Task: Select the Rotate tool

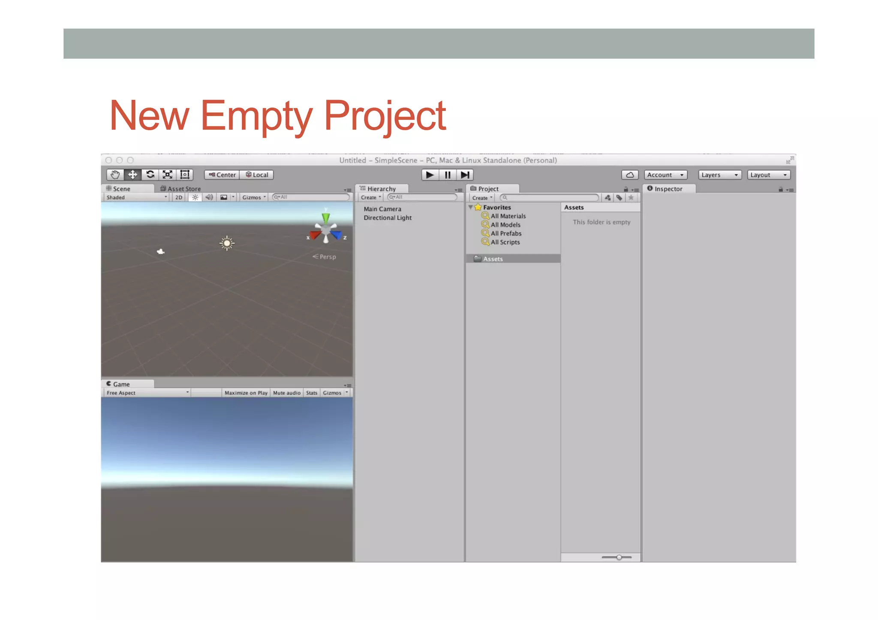Action: point(150,175)
